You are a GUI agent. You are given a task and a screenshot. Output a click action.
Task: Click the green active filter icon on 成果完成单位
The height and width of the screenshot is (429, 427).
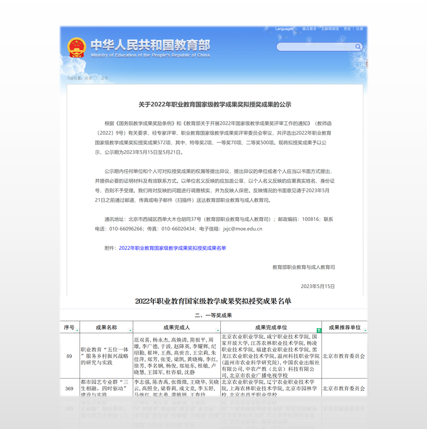pos(319,330)
